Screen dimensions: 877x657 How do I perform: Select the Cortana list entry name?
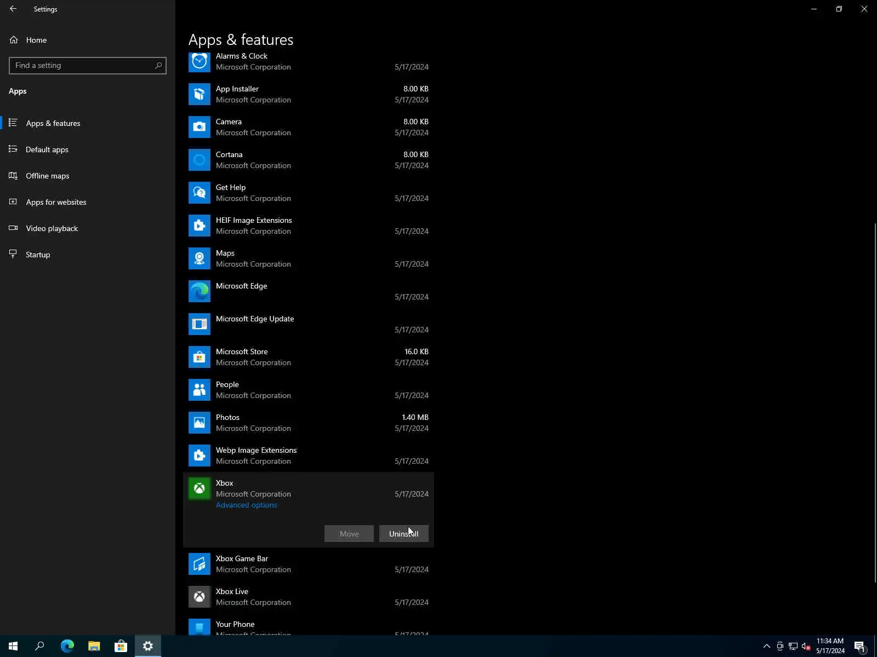pos(229,154)
